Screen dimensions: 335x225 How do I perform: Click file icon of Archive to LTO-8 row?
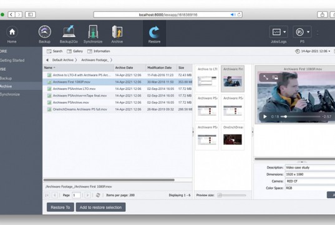tap(49, 75)
